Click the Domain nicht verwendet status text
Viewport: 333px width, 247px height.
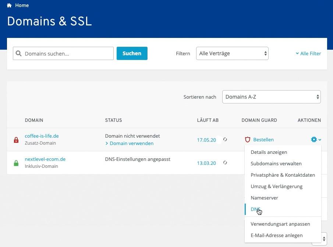pyautogui.click(x=132, y=136)
